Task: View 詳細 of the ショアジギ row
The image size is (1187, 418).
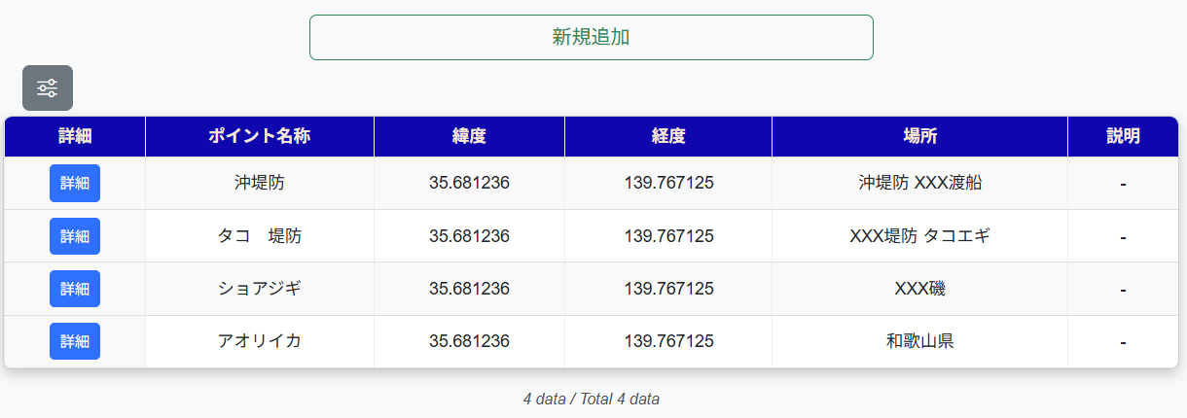Action: pos(75,289)
